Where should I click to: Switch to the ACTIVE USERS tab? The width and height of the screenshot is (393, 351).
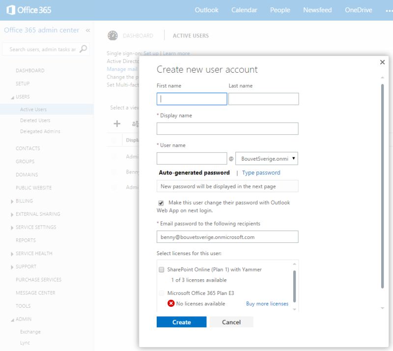[x=191, y=35]
